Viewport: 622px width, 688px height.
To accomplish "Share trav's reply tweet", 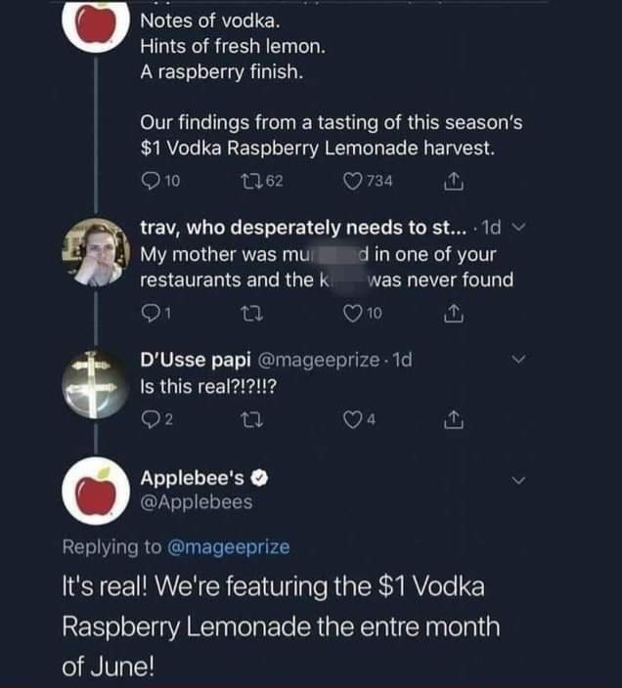I will (x=453, y=314).
